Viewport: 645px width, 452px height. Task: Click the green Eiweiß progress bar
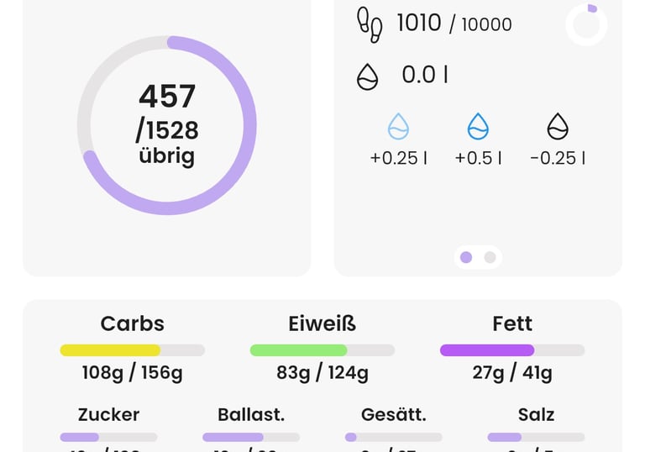coord(322,350)
